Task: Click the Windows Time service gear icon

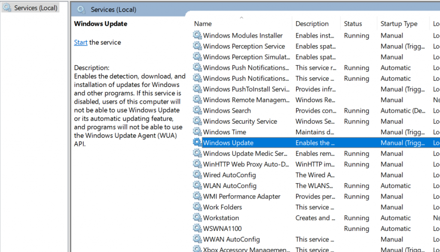Action: point(197,132)
